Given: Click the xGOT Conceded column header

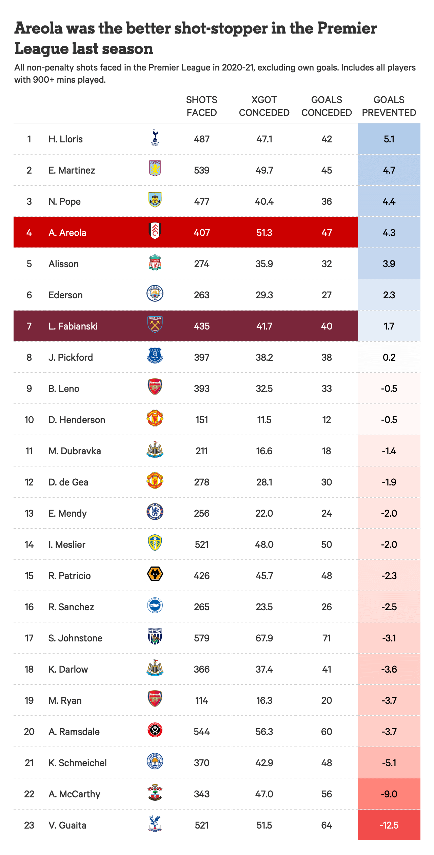Looking at the screenshot, I should click(264, 106).
